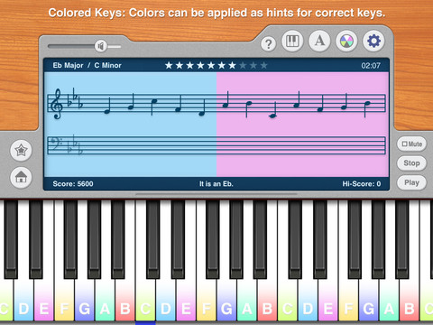Click the piano keyboard icon button
433x325 pixels.
(x=292, y=41)
